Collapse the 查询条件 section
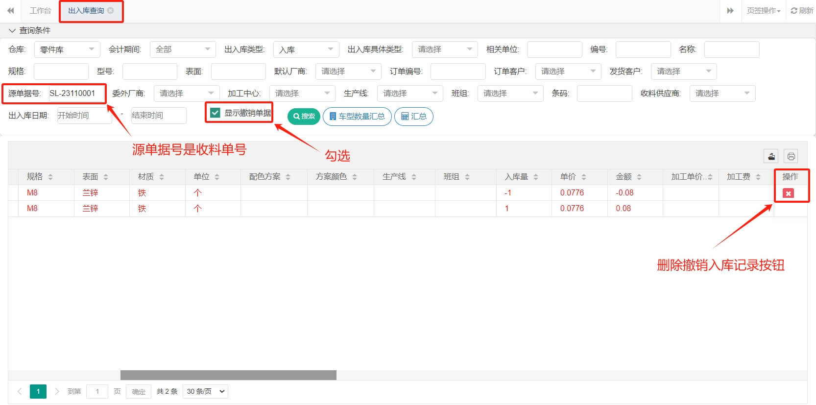This screenshot has width=816, height=405. click(12, 30)
